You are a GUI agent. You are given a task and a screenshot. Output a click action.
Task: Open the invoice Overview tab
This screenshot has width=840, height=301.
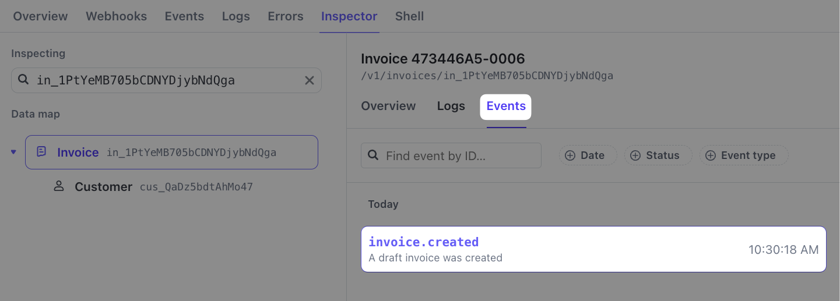pos(388,106)
